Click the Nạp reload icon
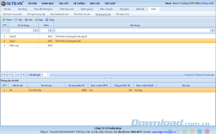Viewport: 216px width, 134px height. (36, 20)
